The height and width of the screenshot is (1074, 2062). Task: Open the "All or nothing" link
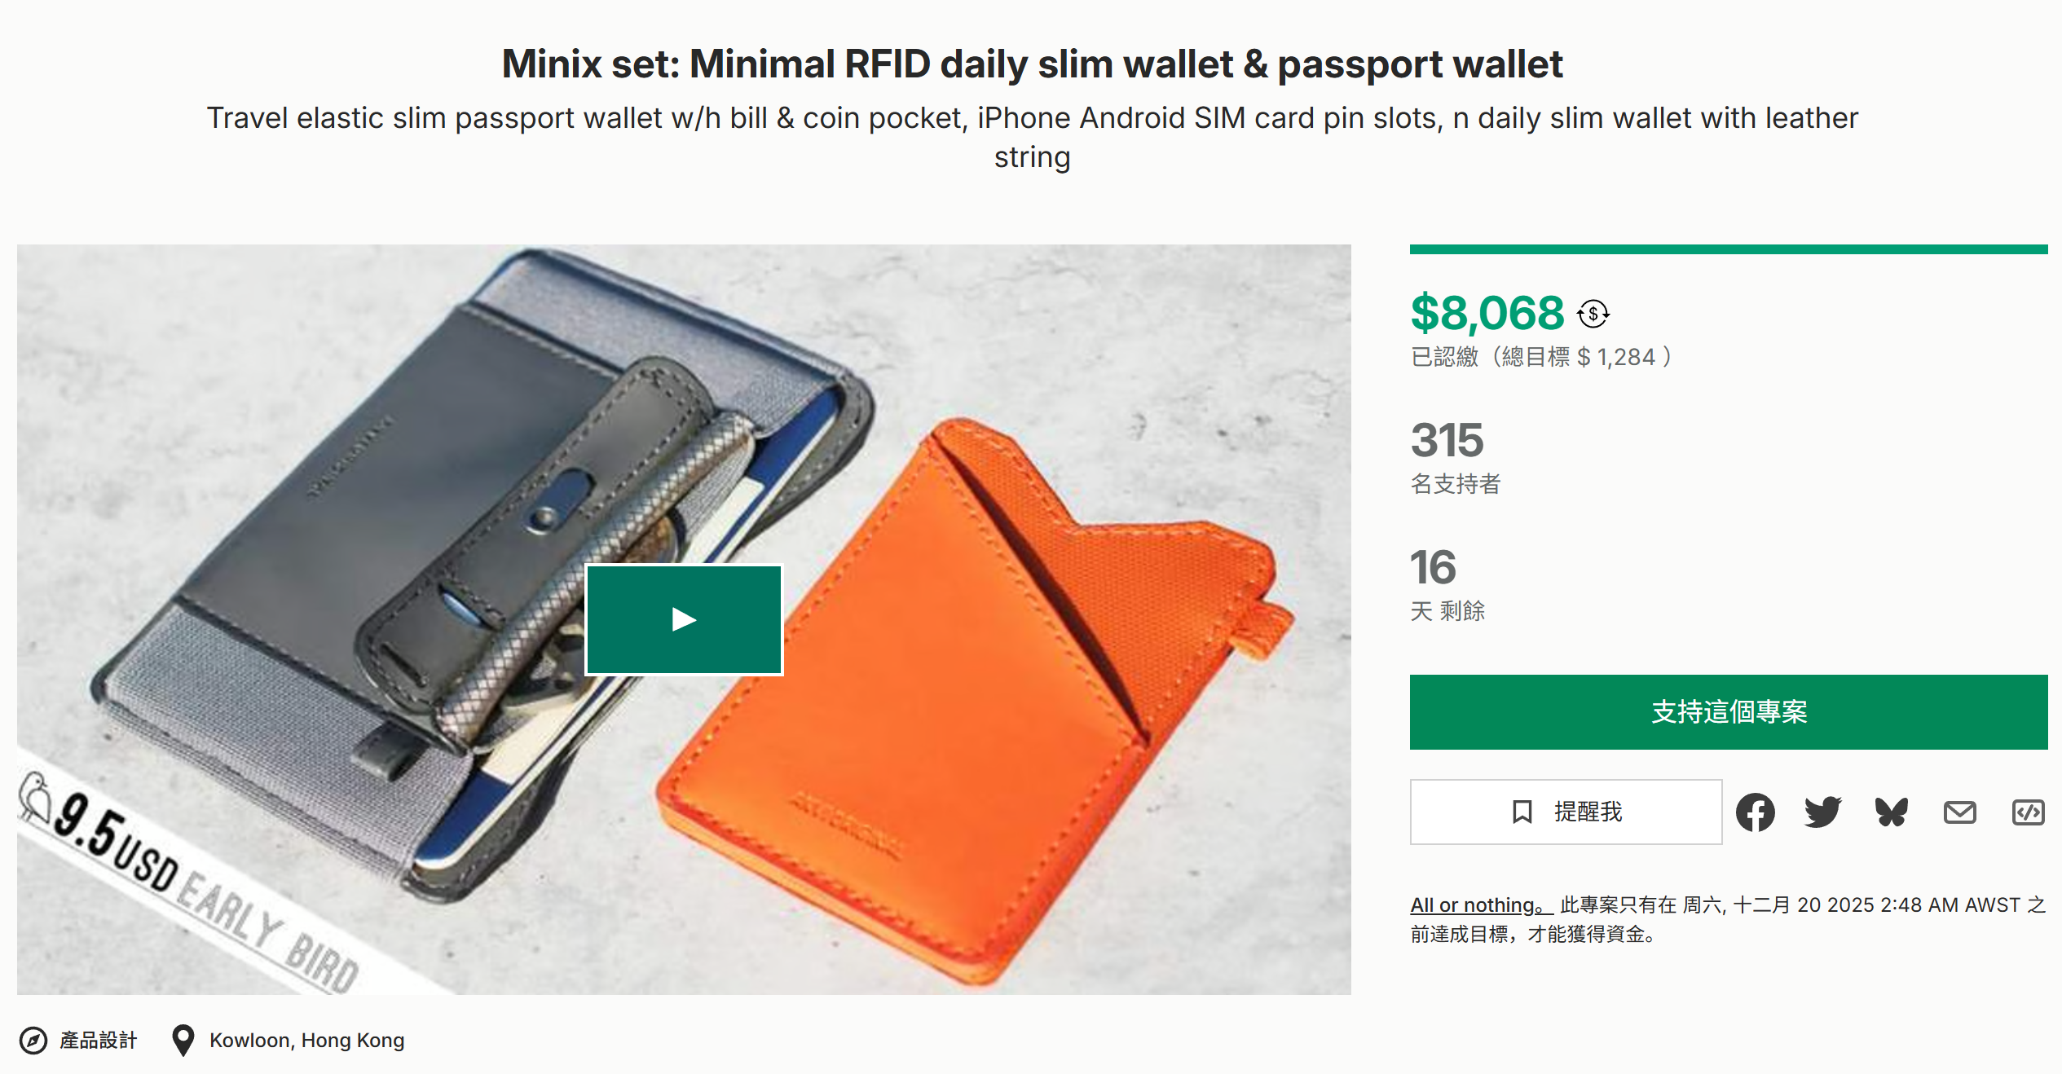1480,905
